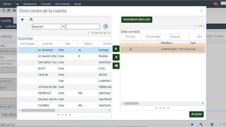Open the Ver menu
226x127 pixels.
[x=17, y=4]
